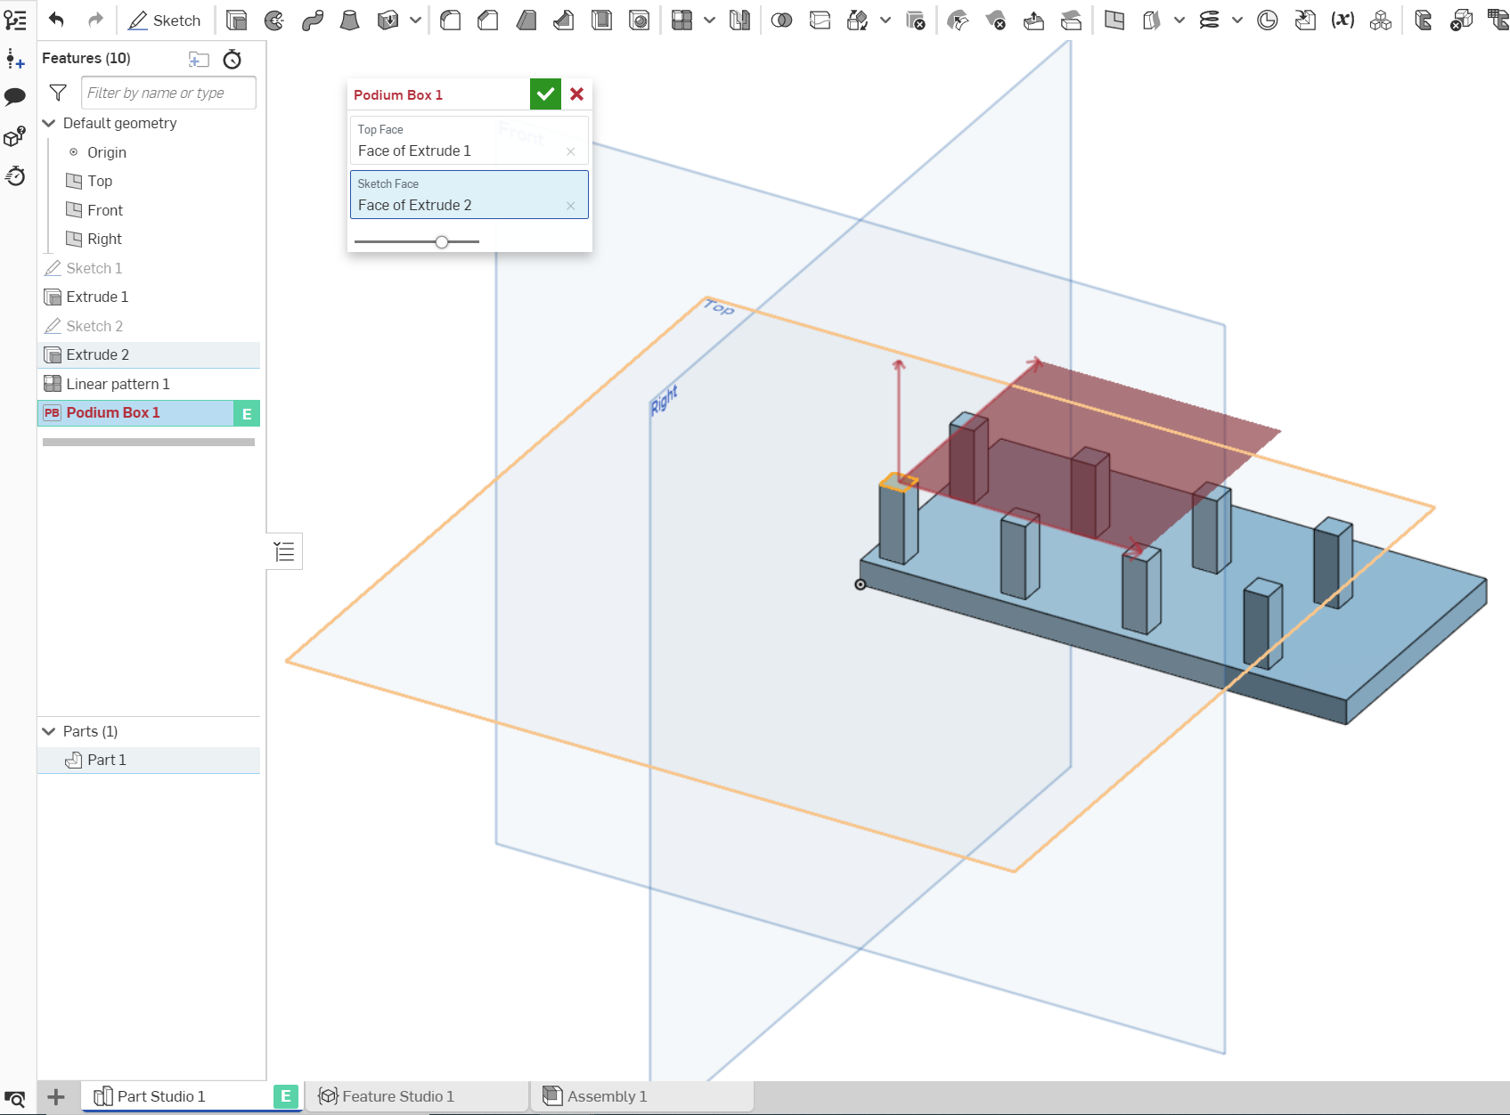Open the Transform tool dropdown arrow
This screenshot has height=1115, width=1510.
[x=885, y=20]
